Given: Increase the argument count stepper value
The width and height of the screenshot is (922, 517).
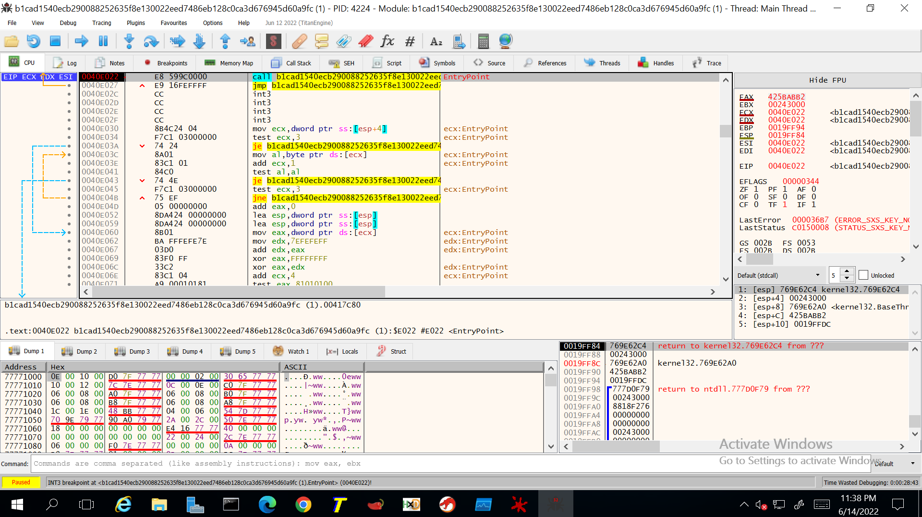Looking at the screenshot, I should [x=847, y=271].
